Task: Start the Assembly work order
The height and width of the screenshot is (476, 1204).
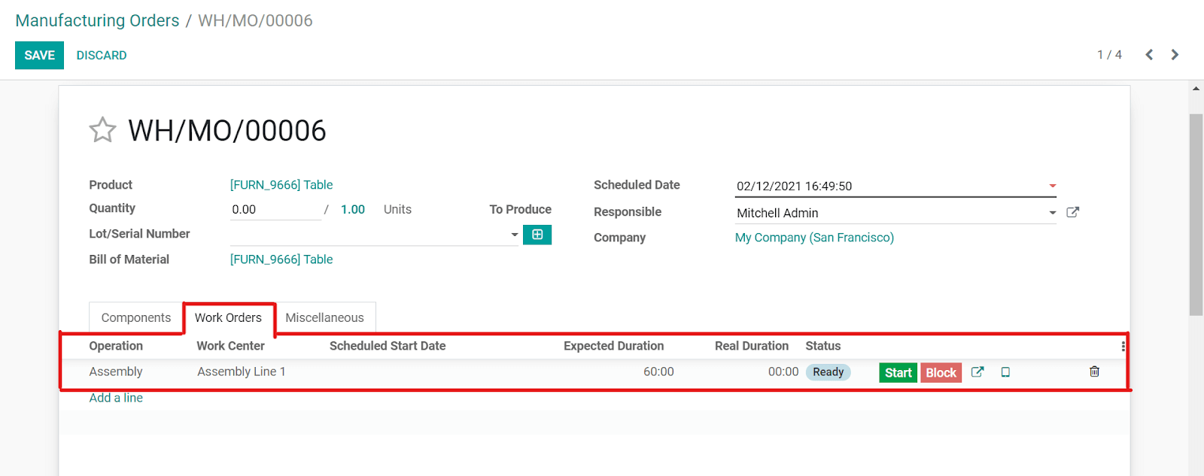Action: tap(898, 372)
